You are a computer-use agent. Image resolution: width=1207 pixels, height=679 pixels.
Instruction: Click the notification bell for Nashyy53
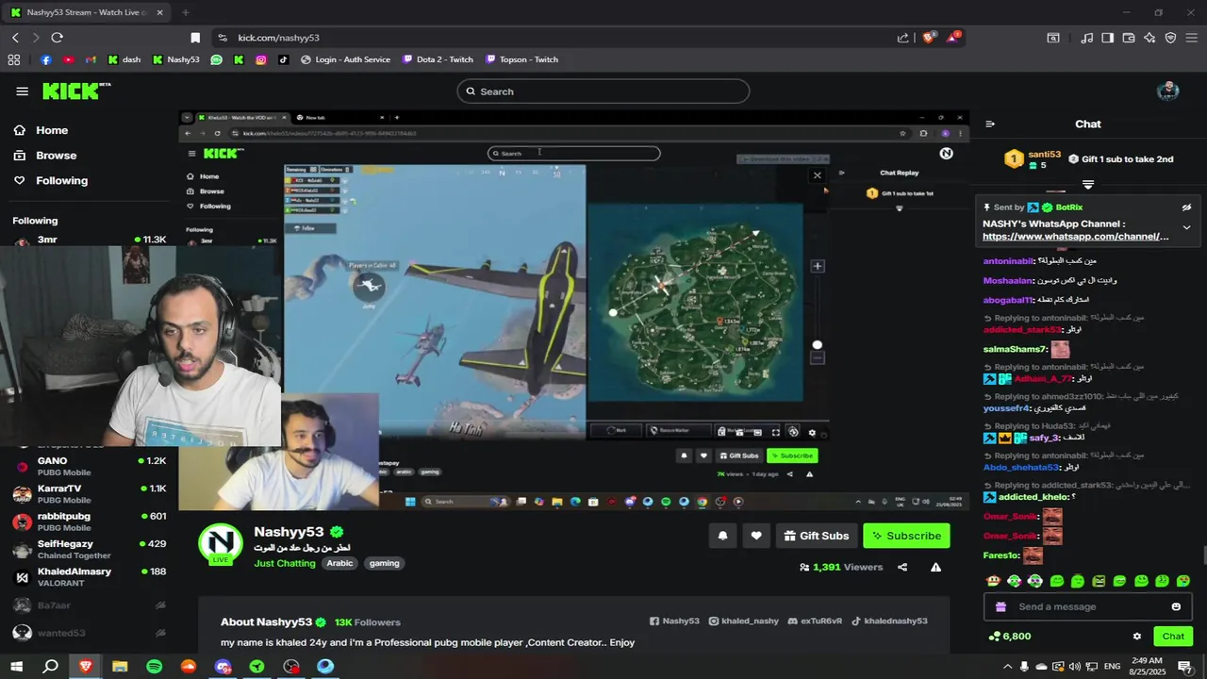(722, 536)
